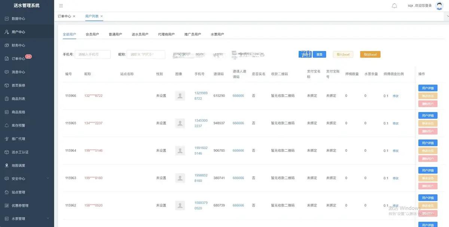Click the avatar image of user 115965

pos(180,123)
